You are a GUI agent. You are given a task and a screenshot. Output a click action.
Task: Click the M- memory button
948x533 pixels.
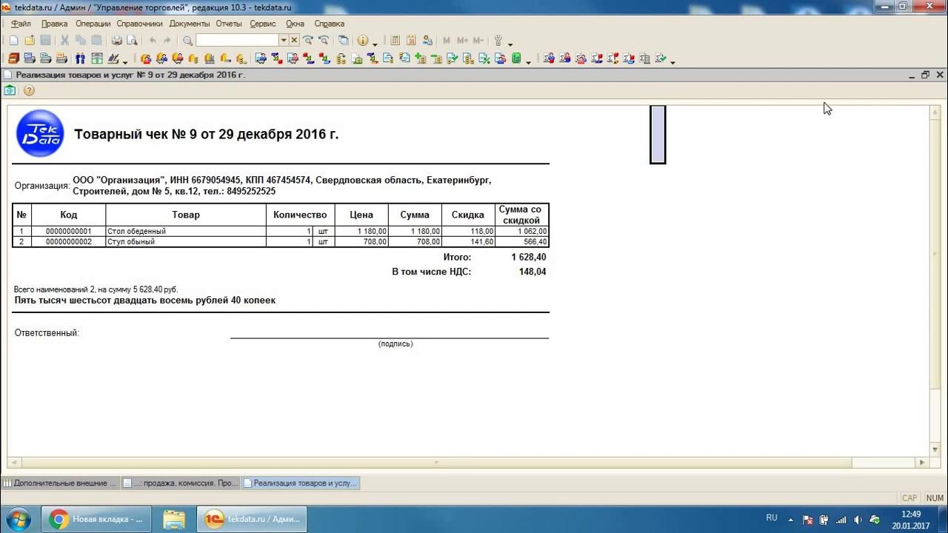[478, 41]
